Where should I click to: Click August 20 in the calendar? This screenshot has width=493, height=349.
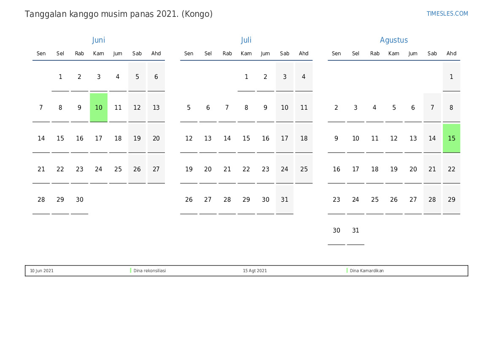click(413, 169)
